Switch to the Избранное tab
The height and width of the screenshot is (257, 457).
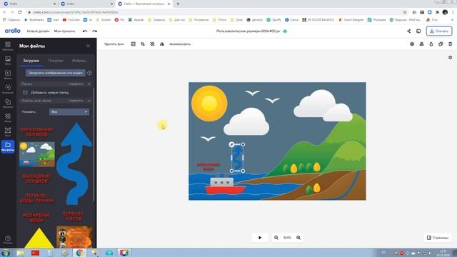(x=79, y=61)
